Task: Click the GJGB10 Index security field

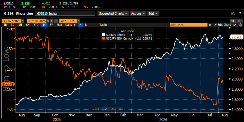Action: point(65,13)
